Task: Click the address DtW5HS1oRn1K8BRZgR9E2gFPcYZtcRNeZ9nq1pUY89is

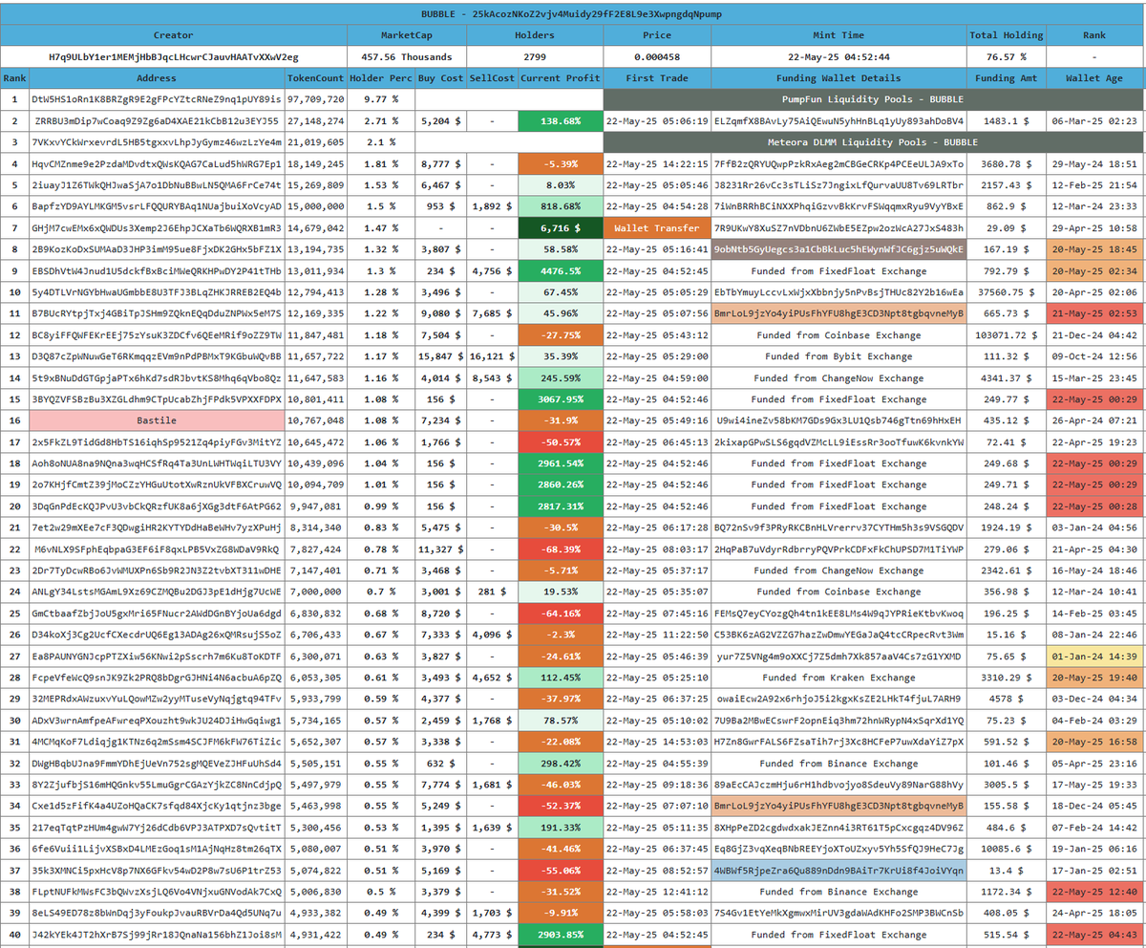Action: 157,99
